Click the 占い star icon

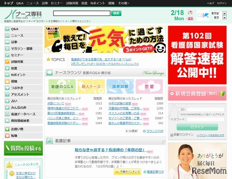[x=7, y=101]
